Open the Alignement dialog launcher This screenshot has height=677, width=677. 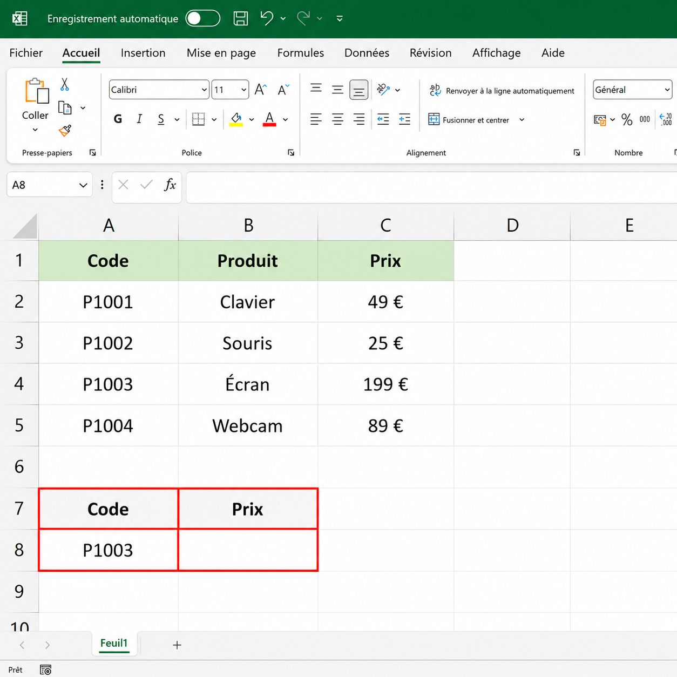coord(577,153)
